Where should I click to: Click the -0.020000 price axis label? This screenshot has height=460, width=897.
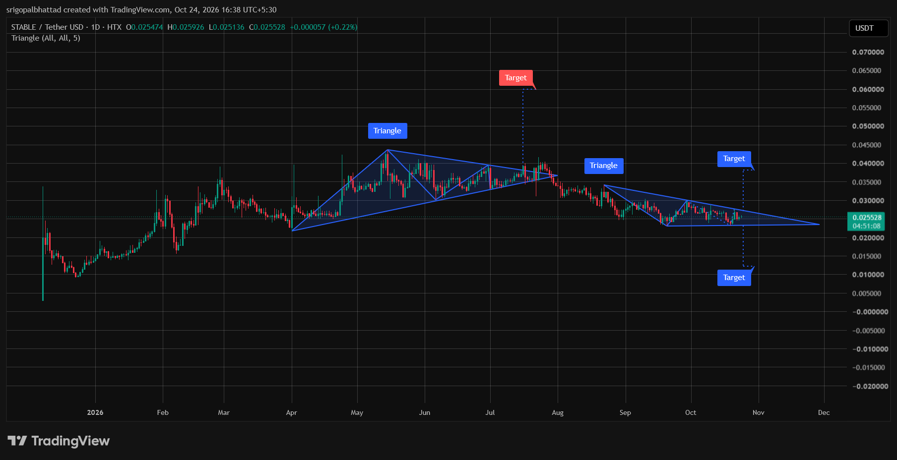click(869, 386)
